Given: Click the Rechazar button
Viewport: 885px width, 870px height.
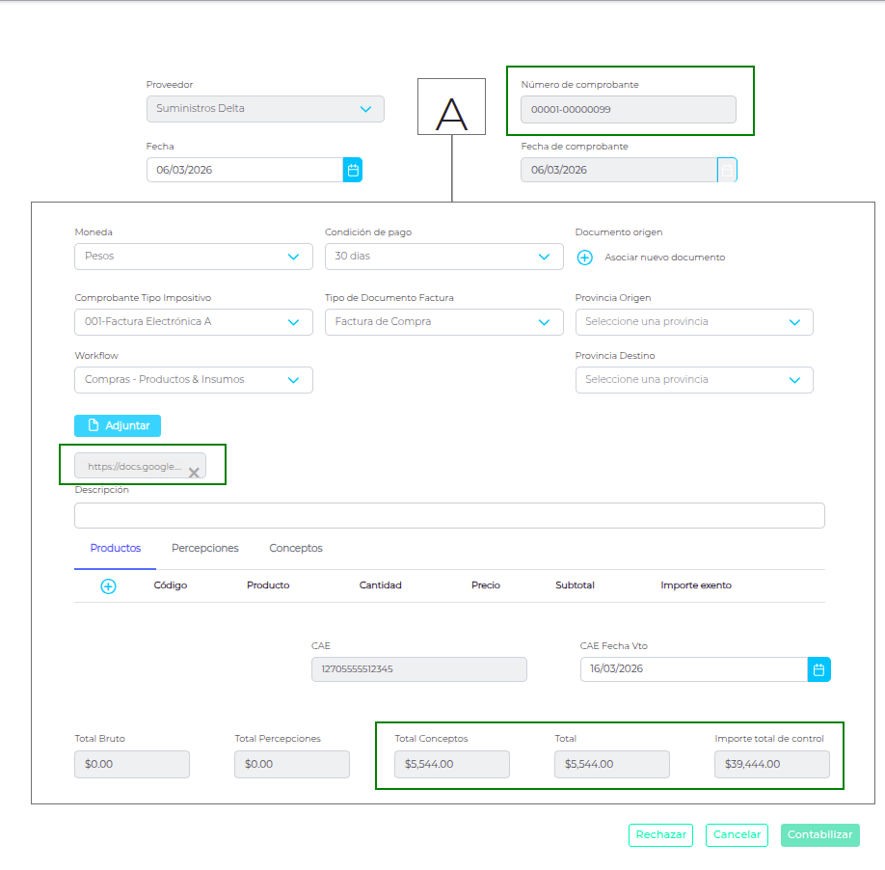Looking at the screenshot, I should pyautogui.click(x=661, y=835).
